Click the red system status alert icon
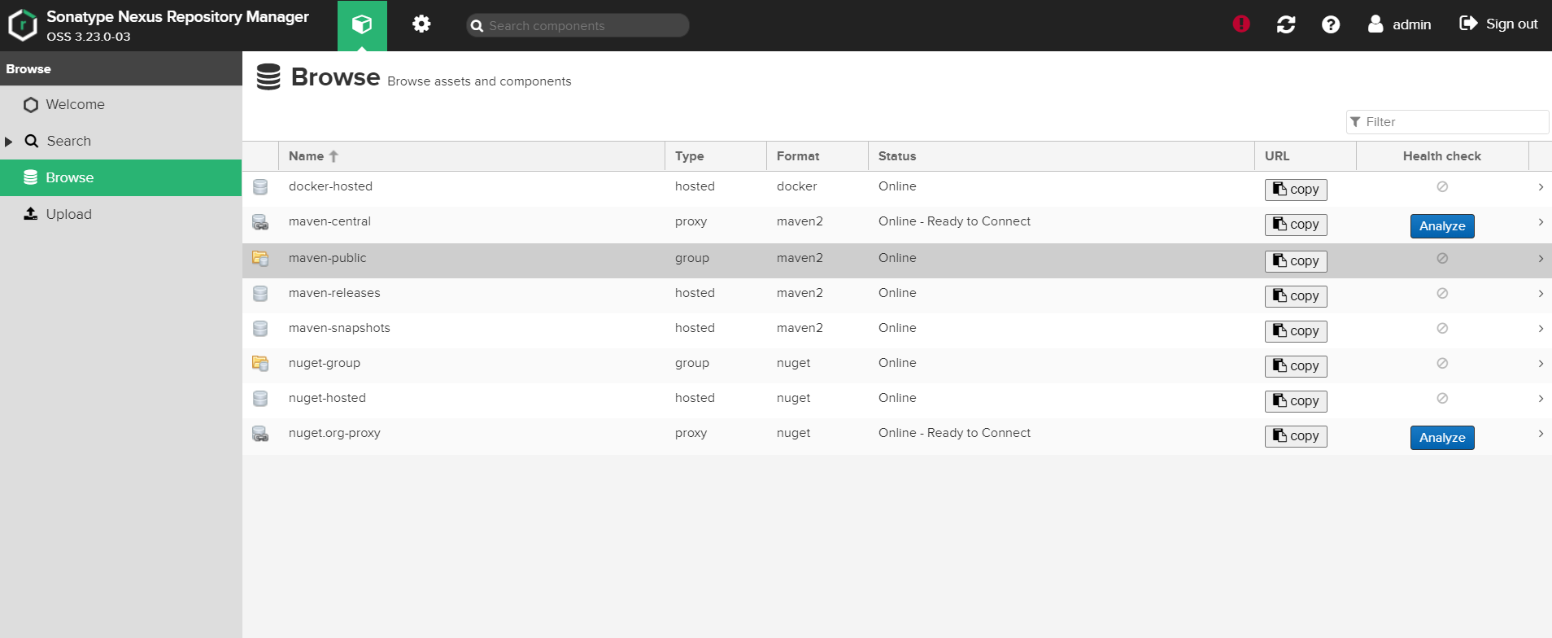The height and width of the screenshot is (638, 1552). click(x=1240, y=24)
